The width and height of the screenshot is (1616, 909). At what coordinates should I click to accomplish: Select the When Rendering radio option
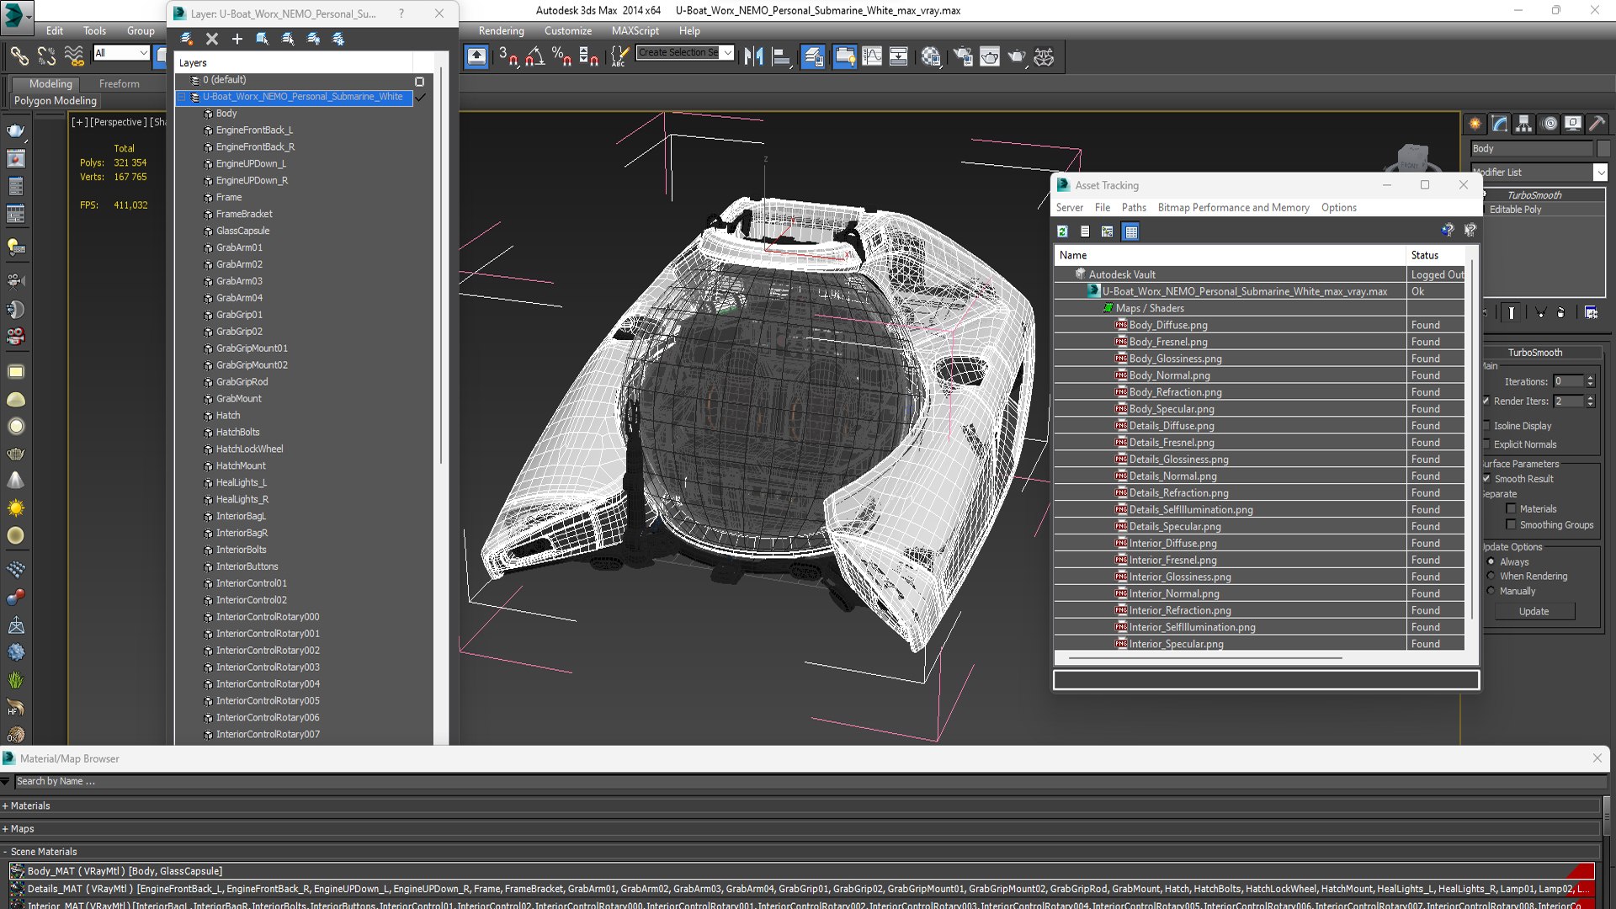tap(1491, 577)
